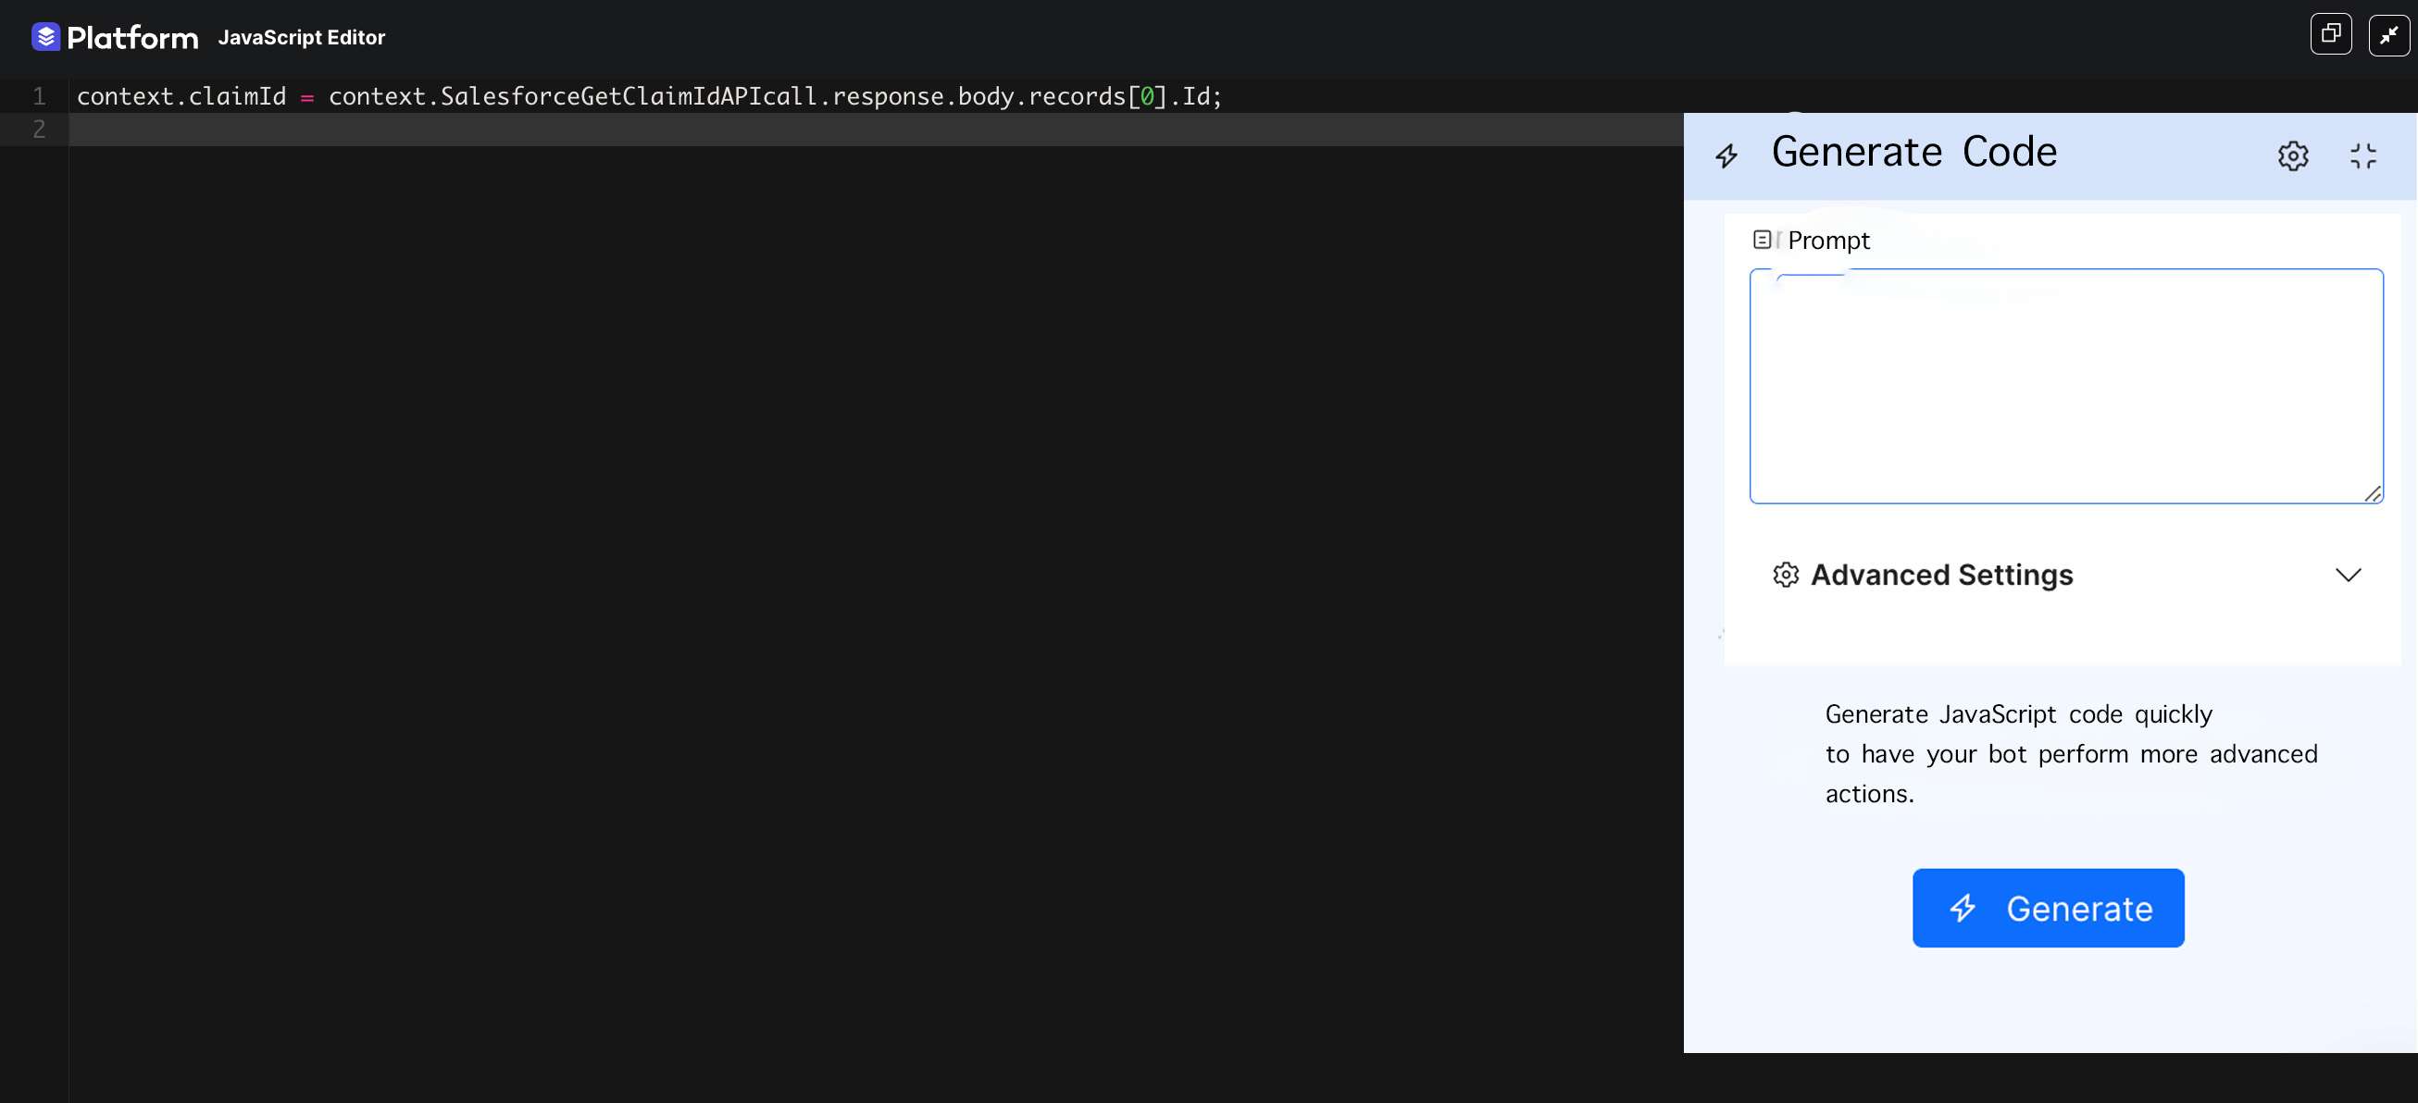2418x1103 pixels.
Task: Place the cursor on empty line 2
Action: tap(875, 130)
